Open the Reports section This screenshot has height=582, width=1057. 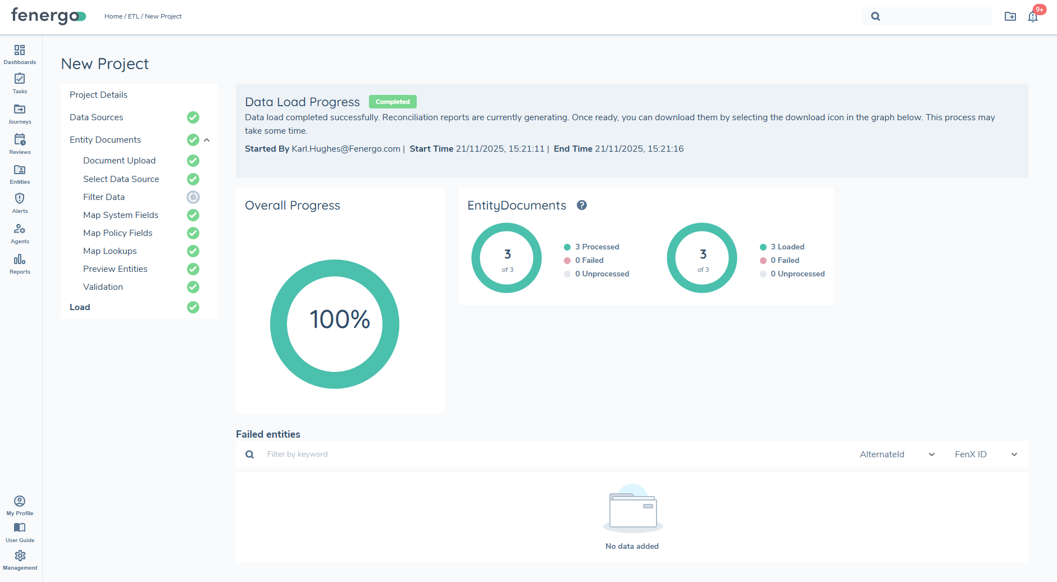(20, 263)
